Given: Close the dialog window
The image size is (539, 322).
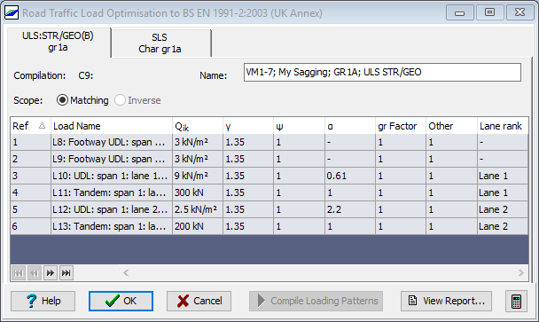Looking at the screenshot, I should [519, 12].
